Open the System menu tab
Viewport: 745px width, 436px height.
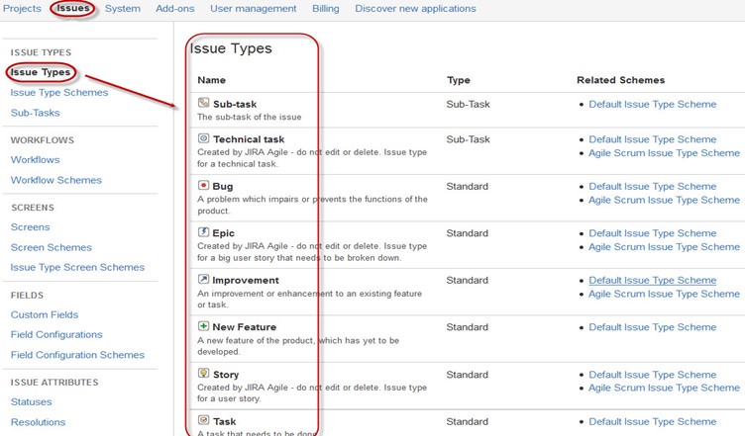click(x=122, y=9)
